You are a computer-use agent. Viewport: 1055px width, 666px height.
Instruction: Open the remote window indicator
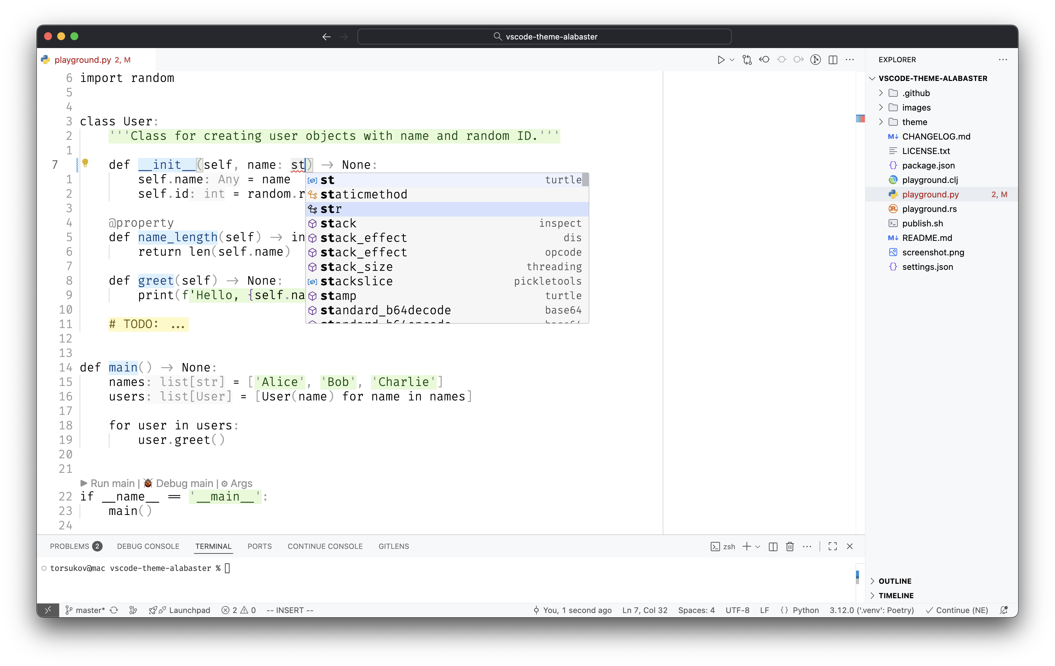[x=48, y=610]
